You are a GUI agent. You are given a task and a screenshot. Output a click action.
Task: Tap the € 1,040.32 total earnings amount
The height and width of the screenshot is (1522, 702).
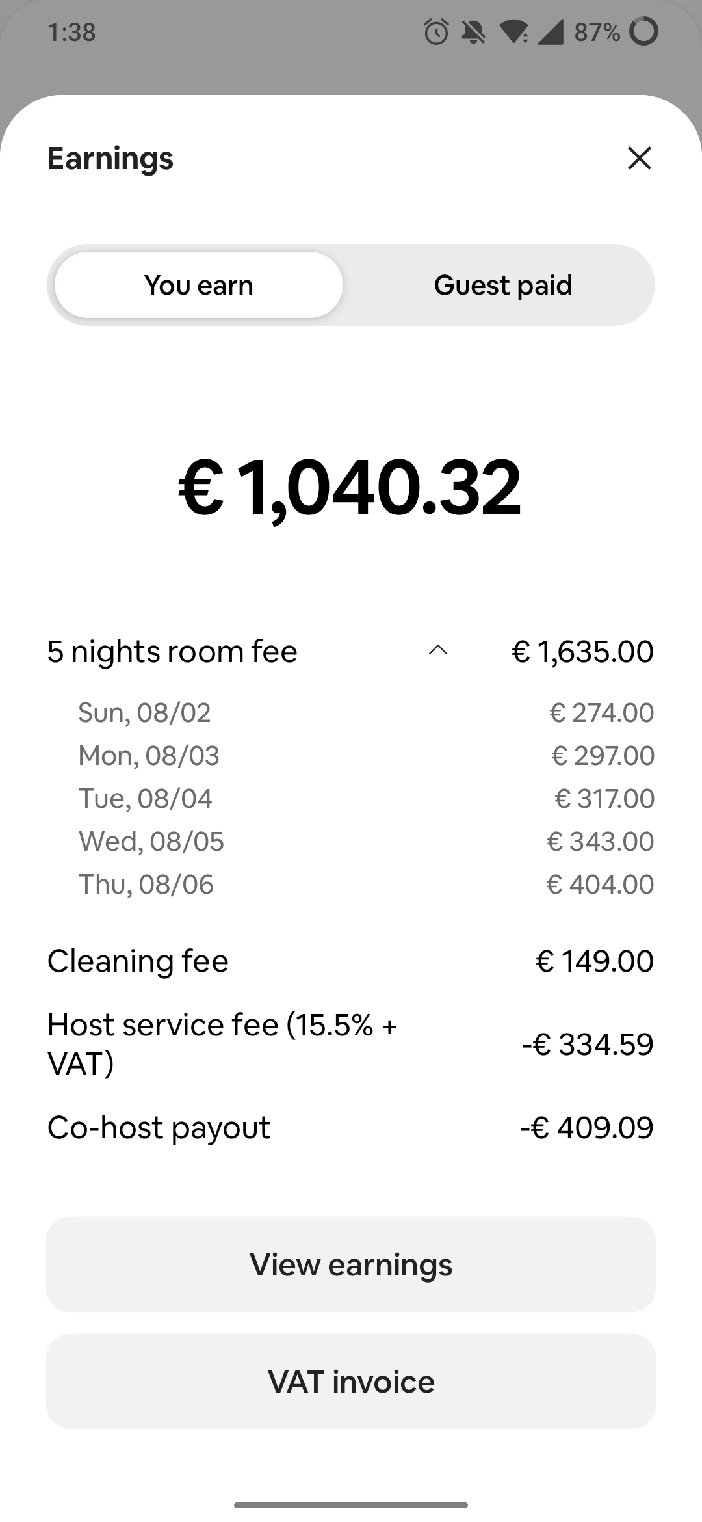tap(350, 487)
